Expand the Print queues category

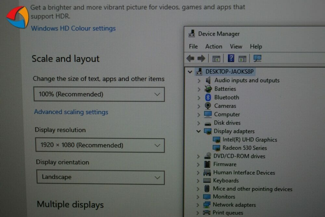[x=198, y=213]
